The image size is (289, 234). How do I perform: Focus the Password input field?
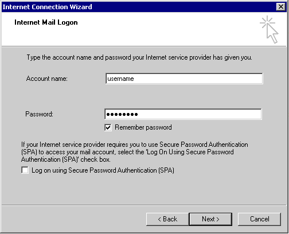tap(183, 114)
